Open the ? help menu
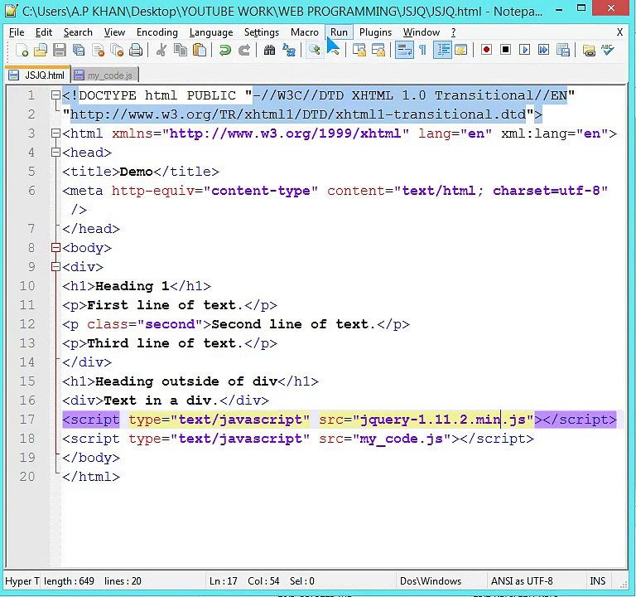 point(453,32)
